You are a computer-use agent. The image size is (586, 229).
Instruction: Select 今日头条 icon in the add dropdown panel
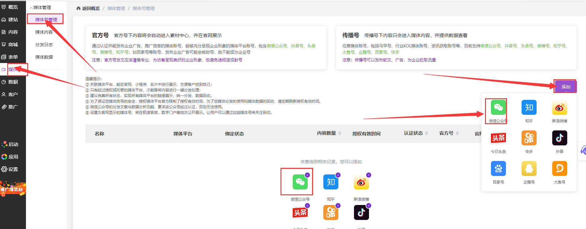[x=498, y=138]
